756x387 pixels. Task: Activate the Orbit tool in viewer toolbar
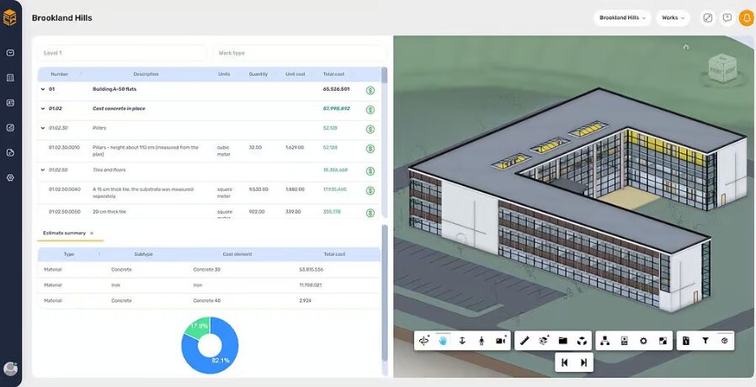tap(424, 341)
